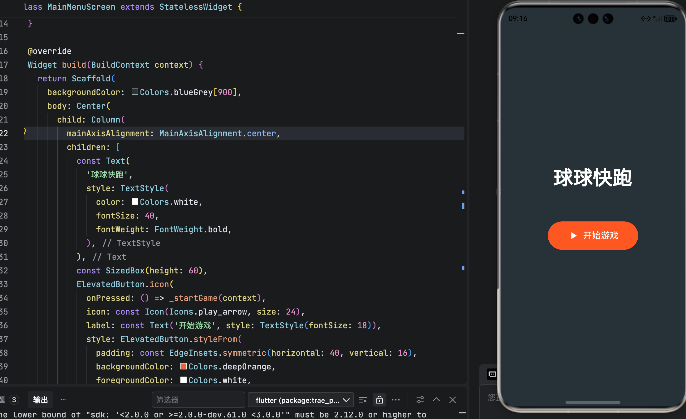The image size is (686, 419).
Task: Open the panel settings sliders icon
Action: coord(420,400)
